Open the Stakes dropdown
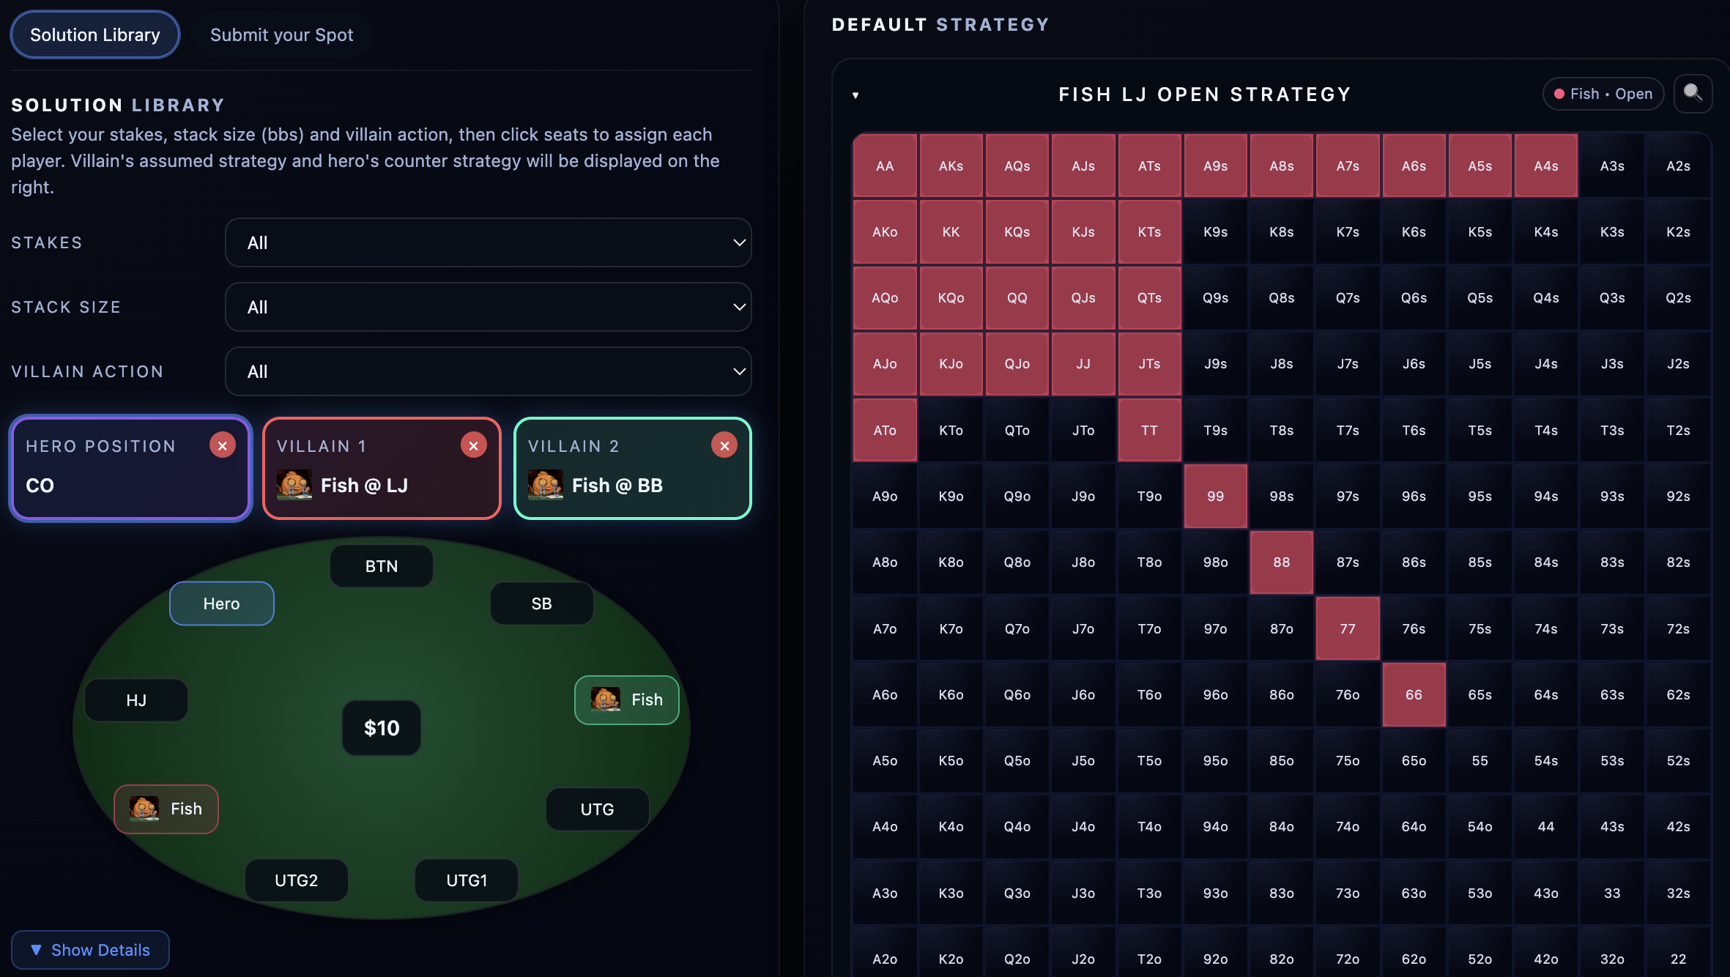1730x977 pixels. click(x=488, y=242)
